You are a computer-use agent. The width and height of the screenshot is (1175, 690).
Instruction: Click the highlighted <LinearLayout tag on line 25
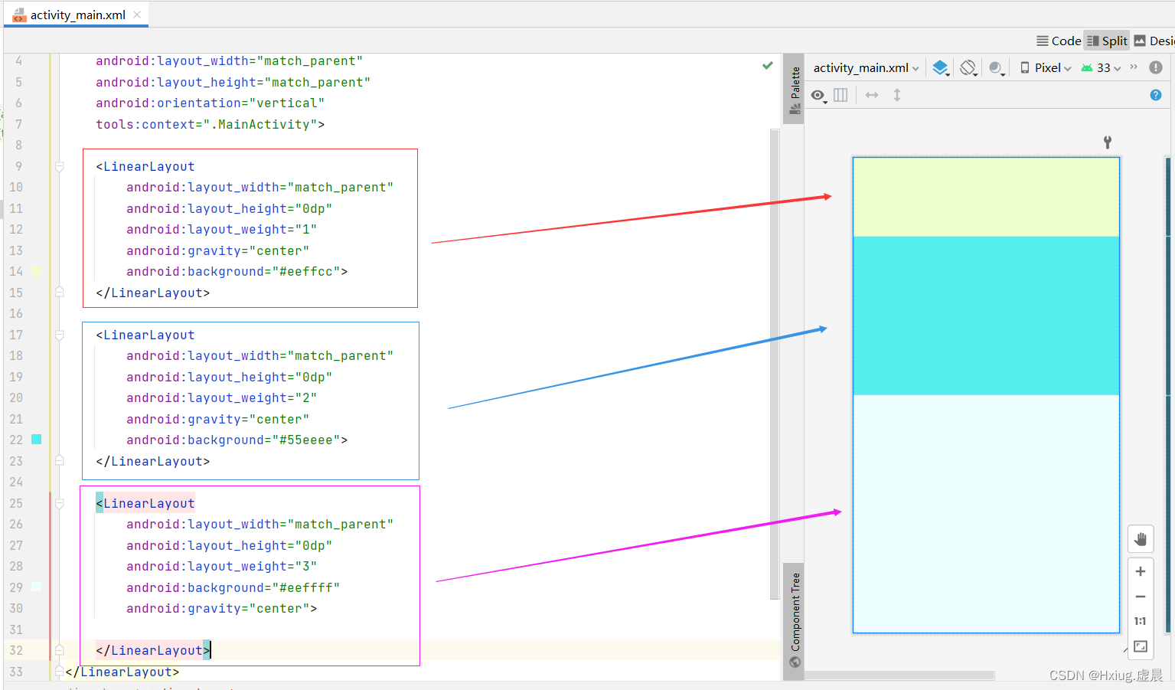[x=145, y=503]
